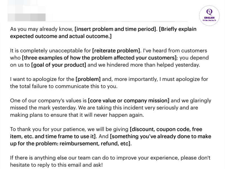Click the "[Briefly explain expected outcome" placeholder
This screenshot has height=169, width=225.
[178, 29]
